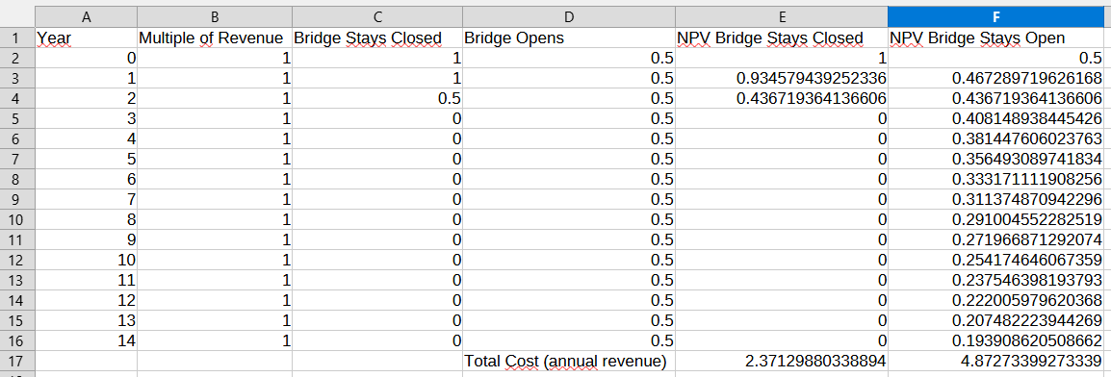
Task: Select Year cell with value 10
Action: [x=86, y=260]
